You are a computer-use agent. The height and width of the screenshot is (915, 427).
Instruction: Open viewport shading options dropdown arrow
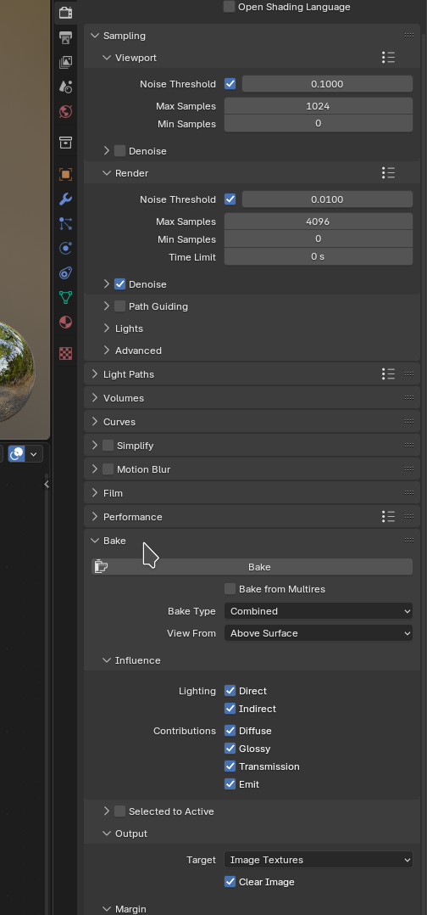[x=34, y=453]
